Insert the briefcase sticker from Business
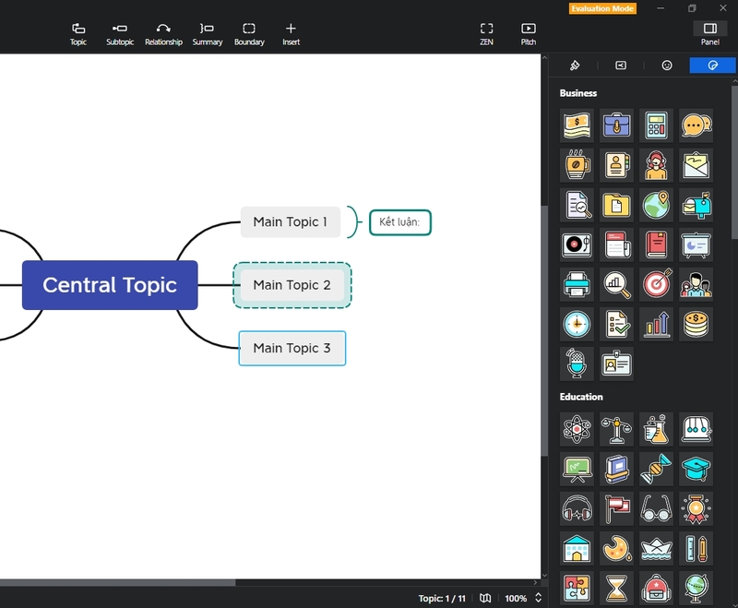Screen dimensions: 738x608 coord(616,125)
